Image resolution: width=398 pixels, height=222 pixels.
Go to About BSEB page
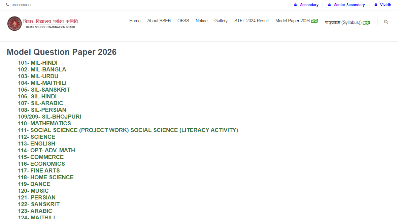click(x=159, y=21)
